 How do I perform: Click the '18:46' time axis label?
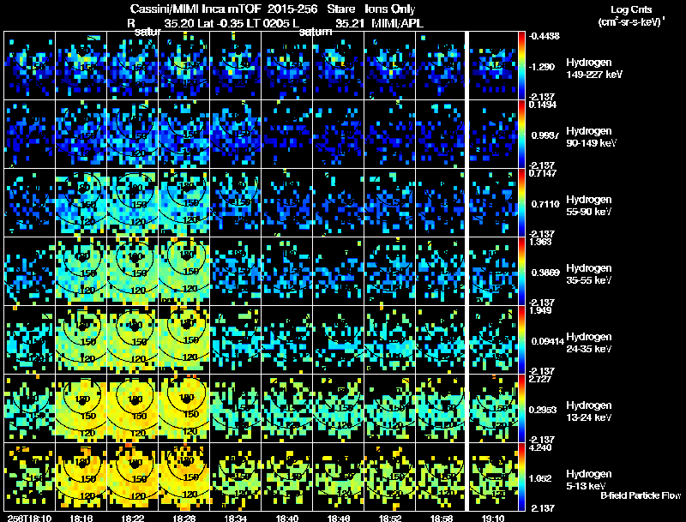pos(339,519)
